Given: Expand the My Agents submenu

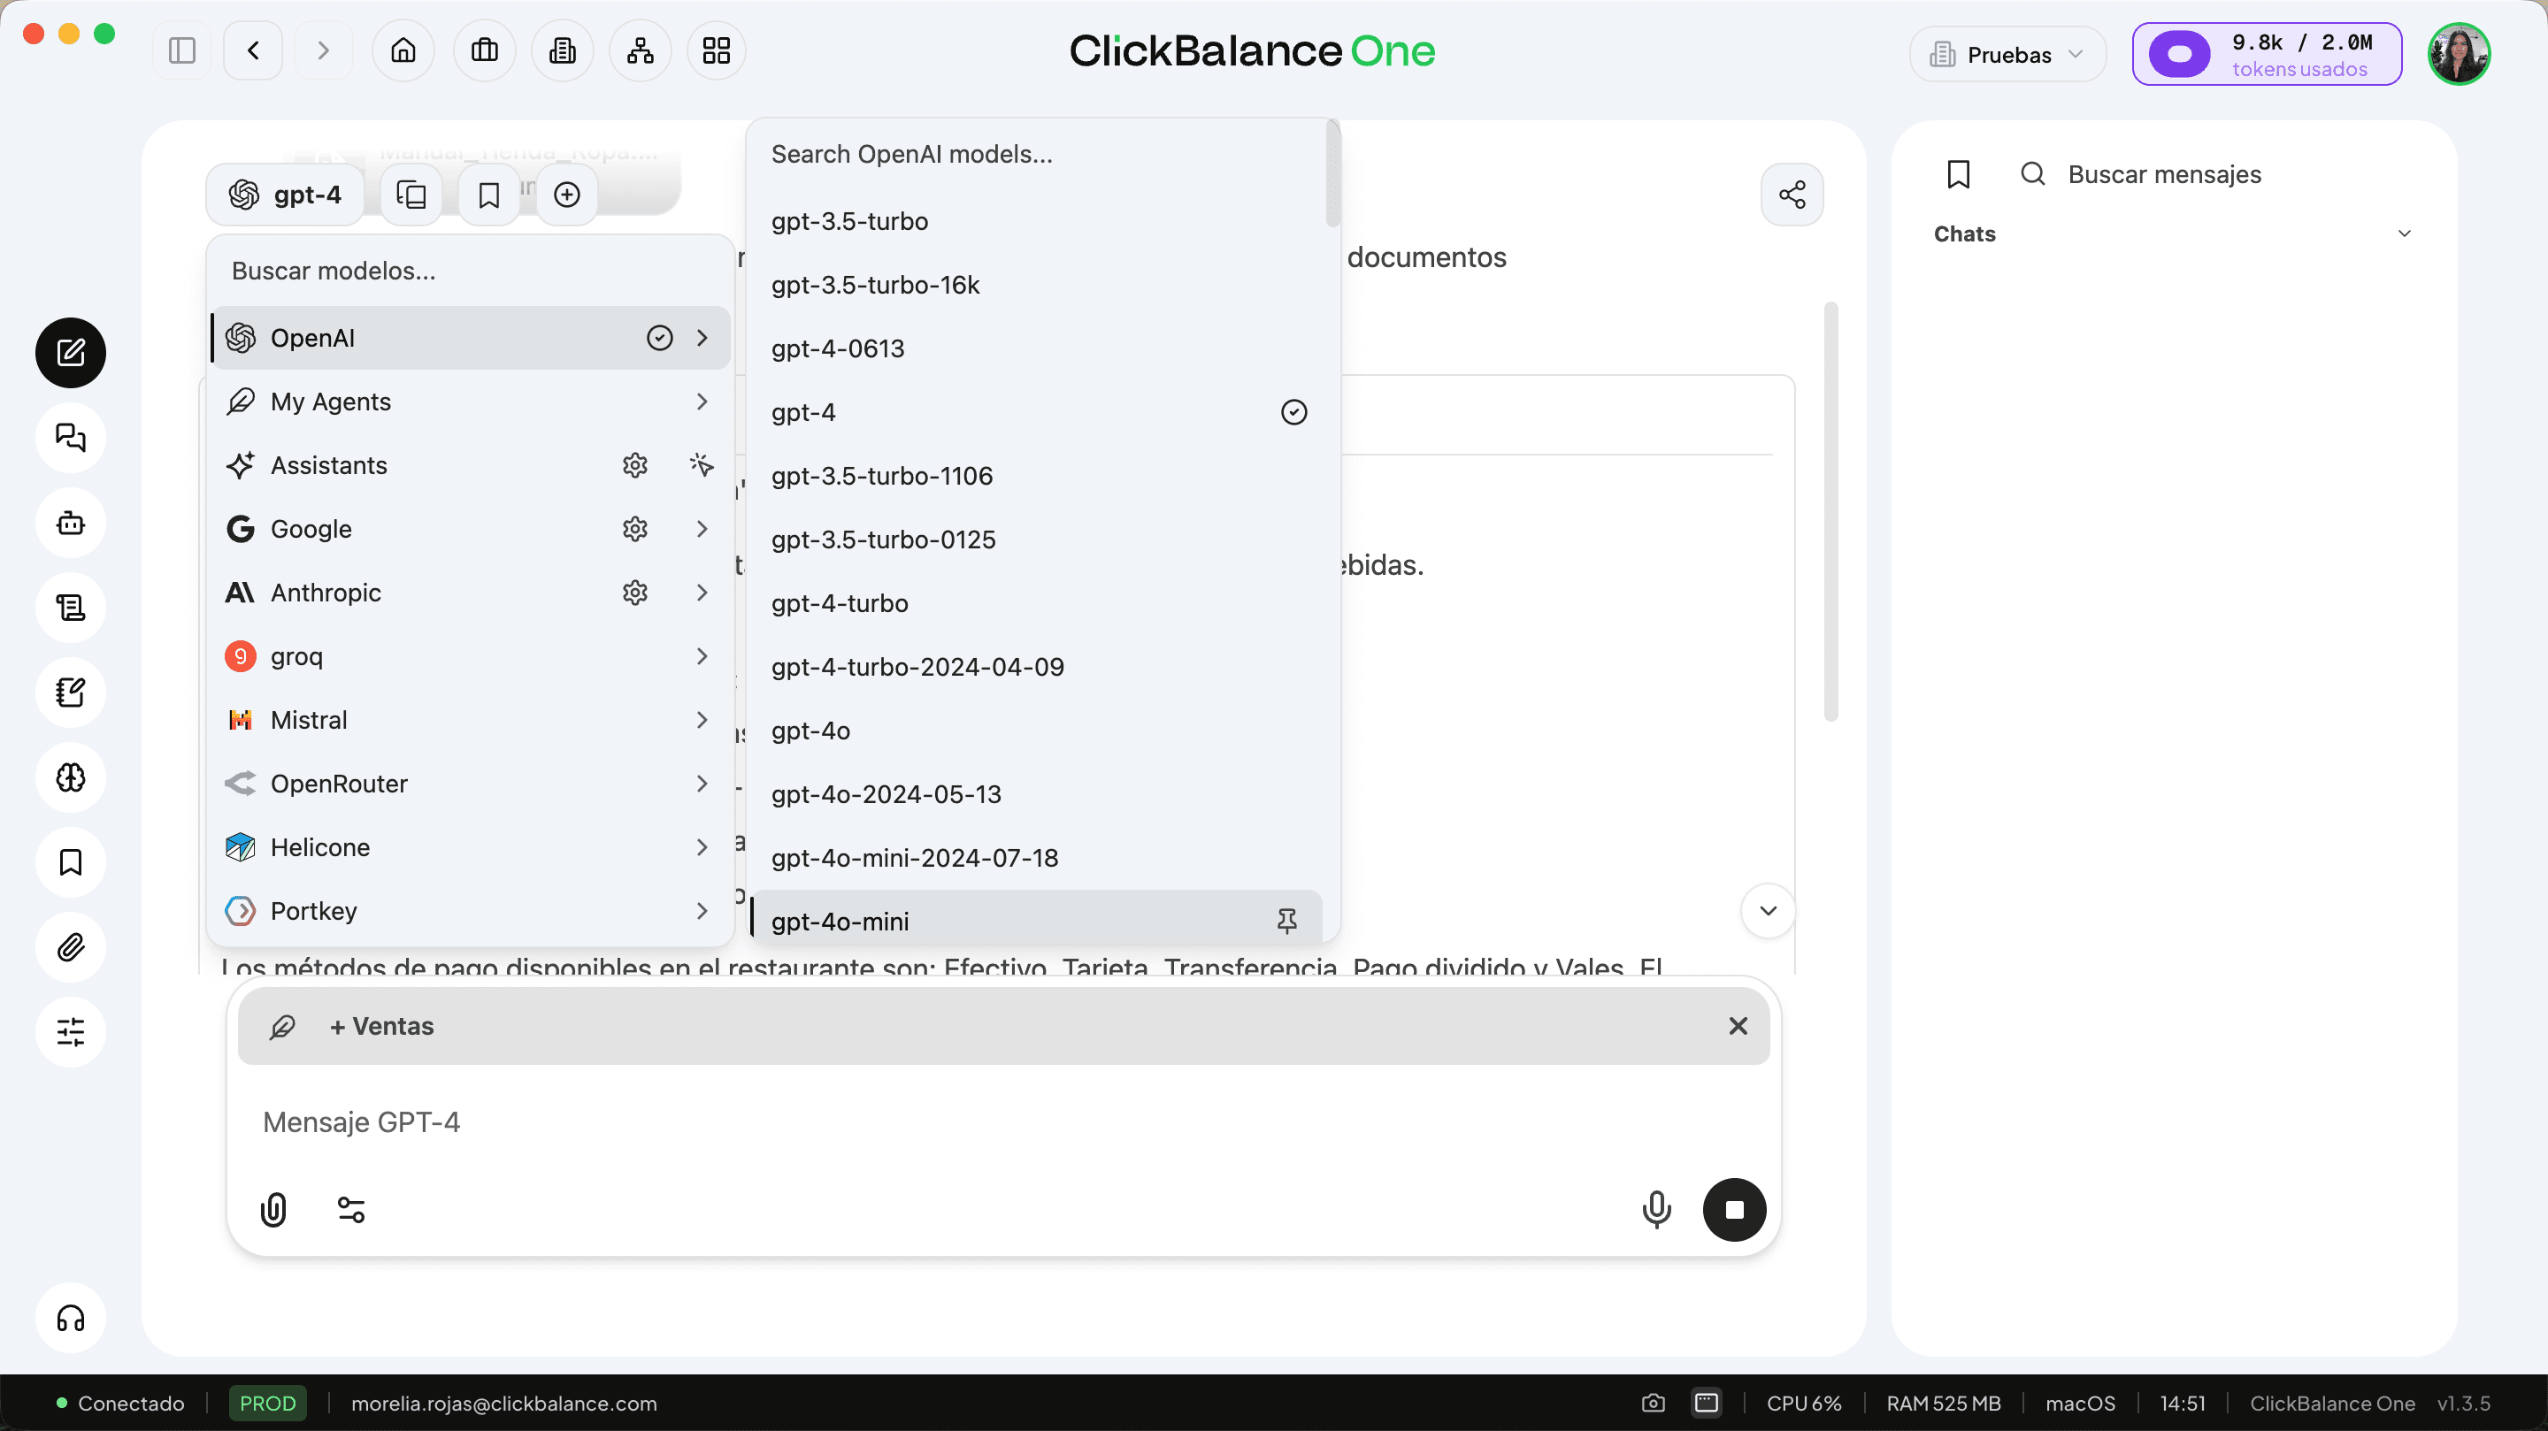Looking at the screenshot, I should point(702,402).
